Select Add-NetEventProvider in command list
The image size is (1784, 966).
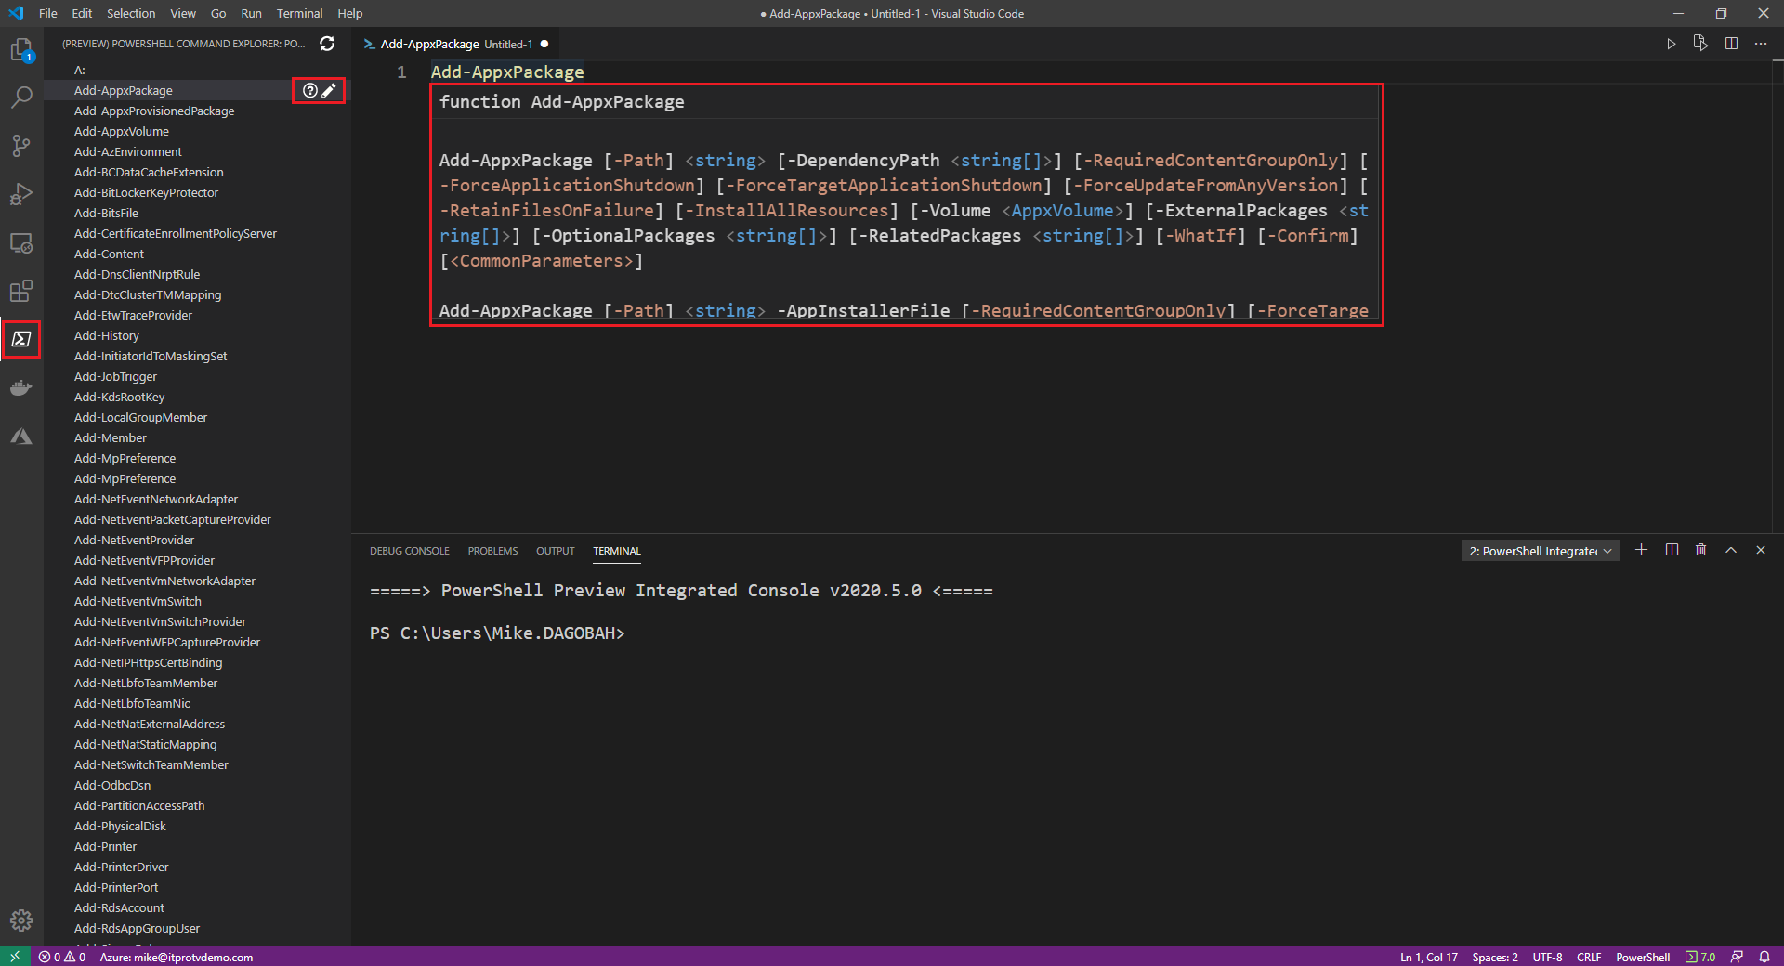(x=135, y=540)
